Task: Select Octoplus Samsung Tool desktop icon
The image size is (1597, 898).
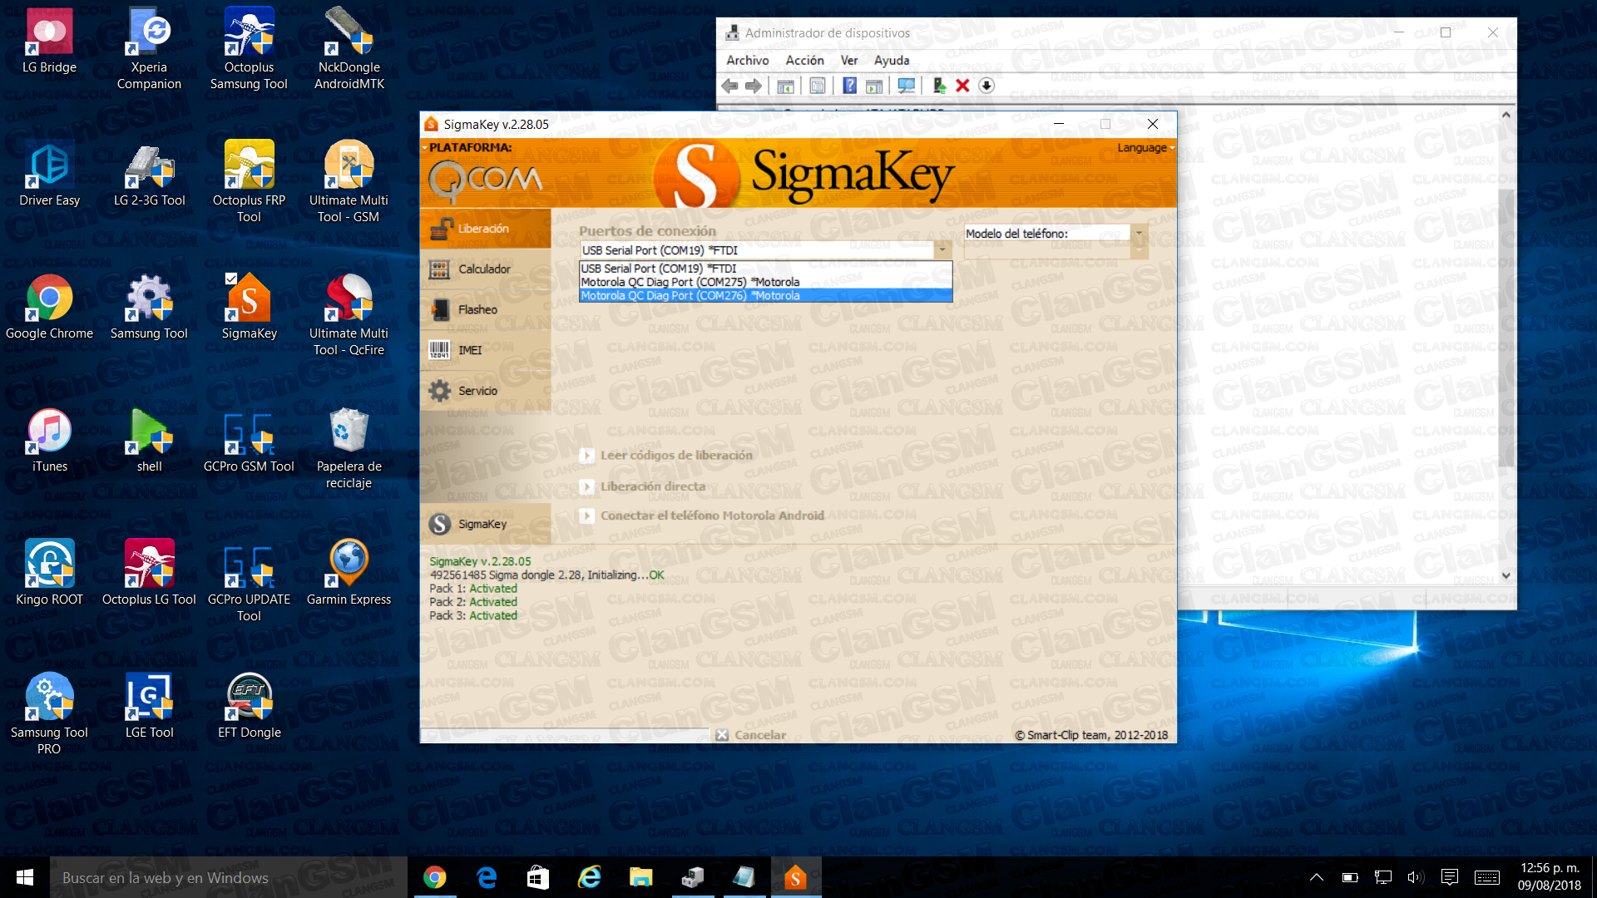Action: click(x=249, y=50)
